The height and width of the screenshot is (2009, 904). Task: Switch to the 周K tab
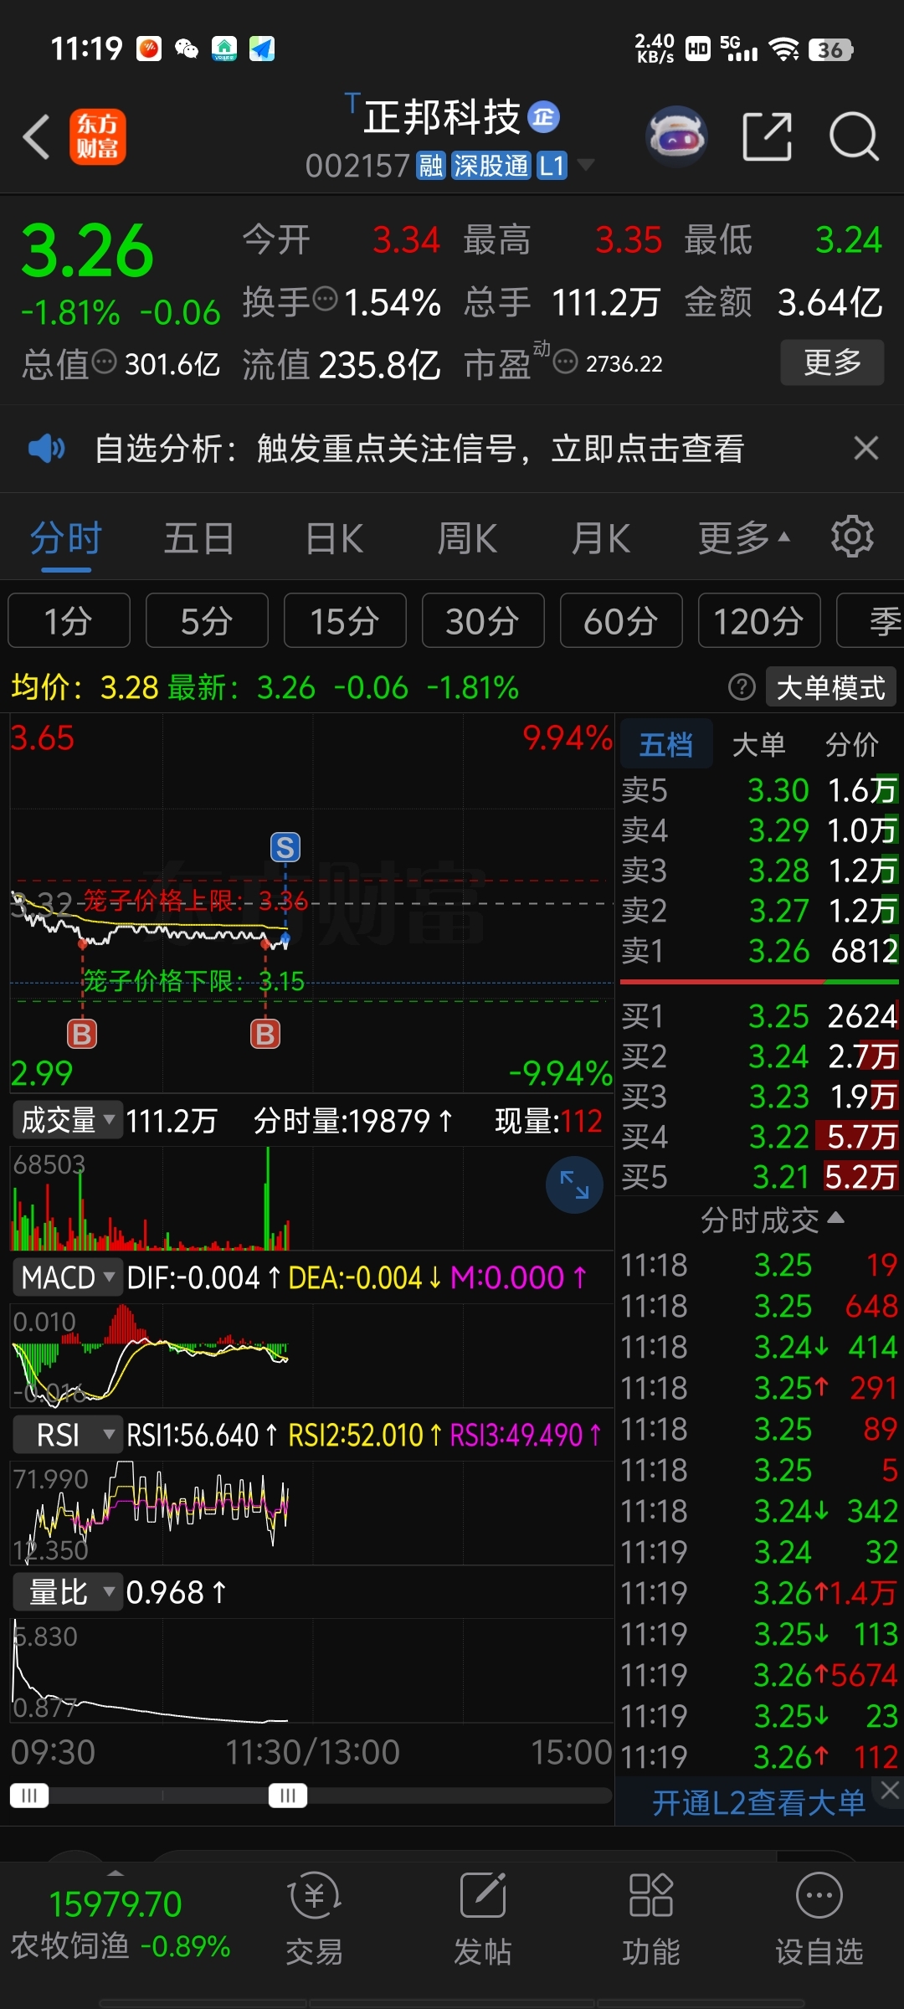(x=467, y=538)
